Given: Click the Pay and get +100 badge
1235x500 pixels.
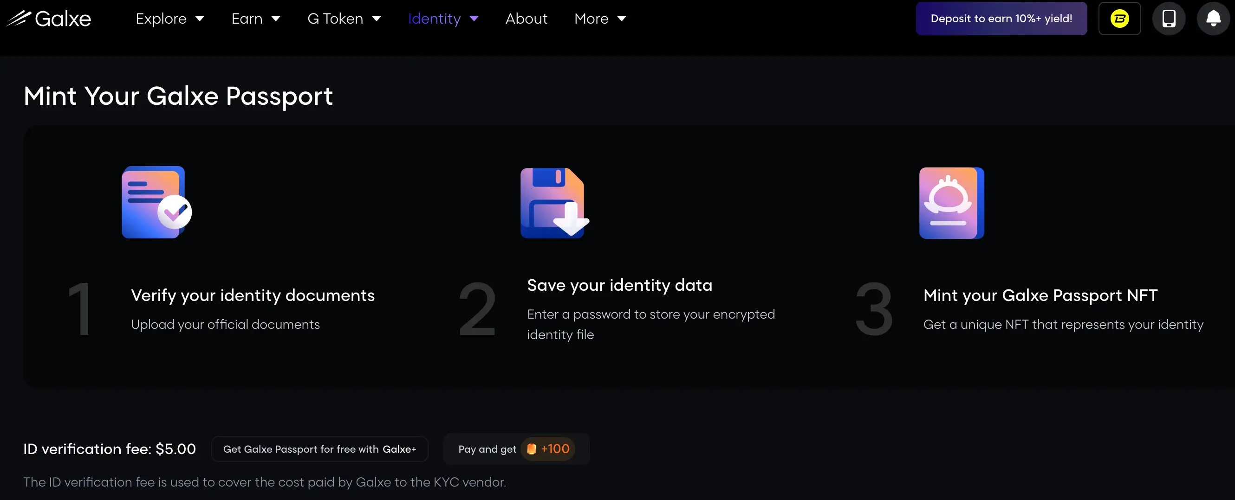Looking at the screenshot, I should [516, 449].
